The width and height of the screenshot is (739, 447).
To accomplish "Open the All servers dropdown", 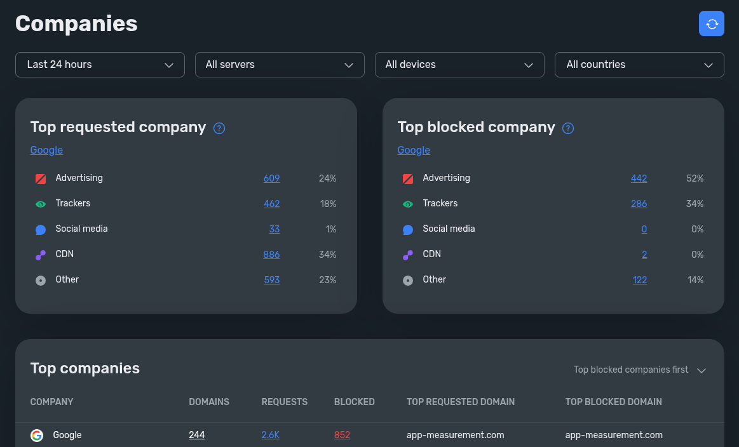I will click(280, 65).
